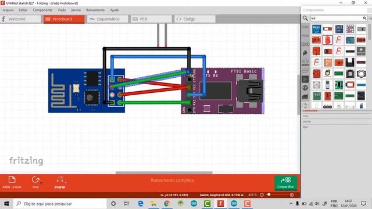Screen dimensions: 372x209
Task: Click the black wire across the top
Action: tap(146, 49)
